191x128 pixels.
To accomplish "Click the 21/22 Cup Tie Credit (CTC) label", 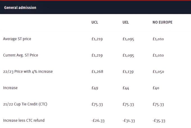I will [25, 104].
